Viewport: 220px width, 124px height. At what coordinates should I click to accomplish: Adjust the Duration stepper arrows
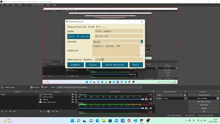[185, 99]
